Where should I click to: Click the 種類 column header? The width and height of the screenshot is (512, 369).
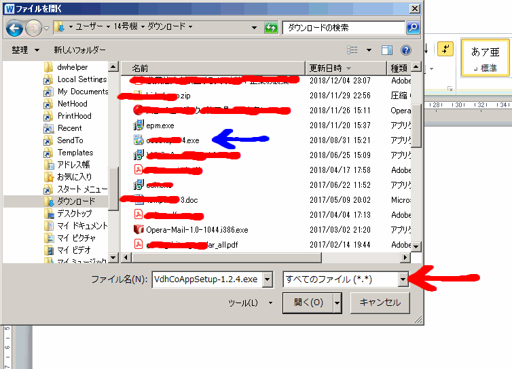399,69
